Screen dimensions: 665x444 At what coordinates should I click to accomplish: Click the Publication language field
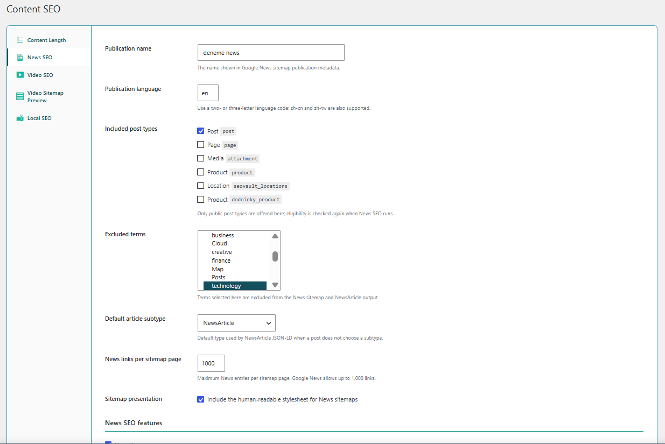click(x=208, y=93)
